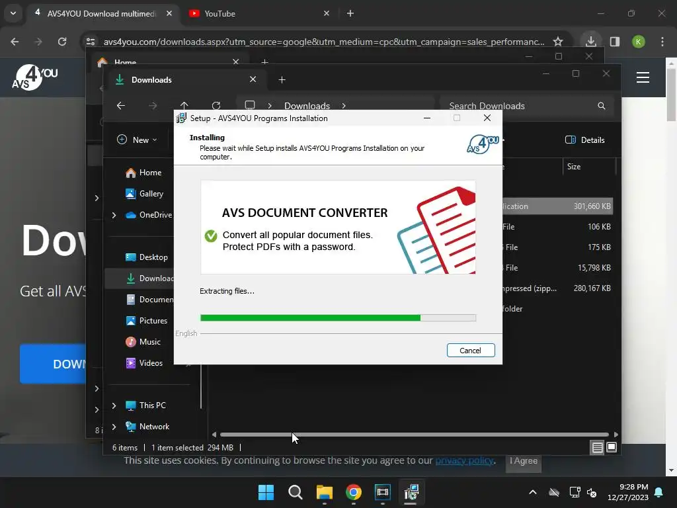Expand the This PC tree node
The width and height of the screenshot is (677, 508).
pos(114,405)
